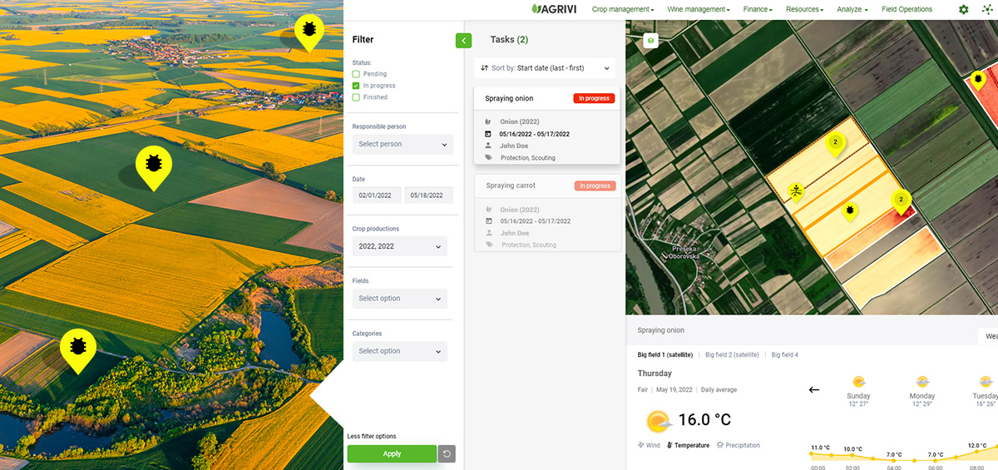Screen dimensions: 998x470
Task: Tick the Finished status checkbox
Action: coord(356,97)
